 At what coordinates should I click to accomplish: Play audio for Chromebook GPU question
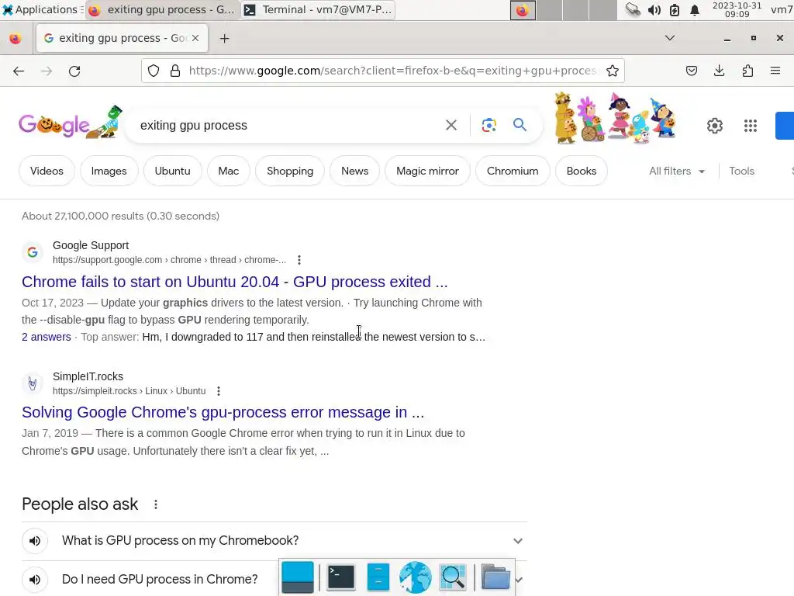pyautogui.click(x=35, y=541)
